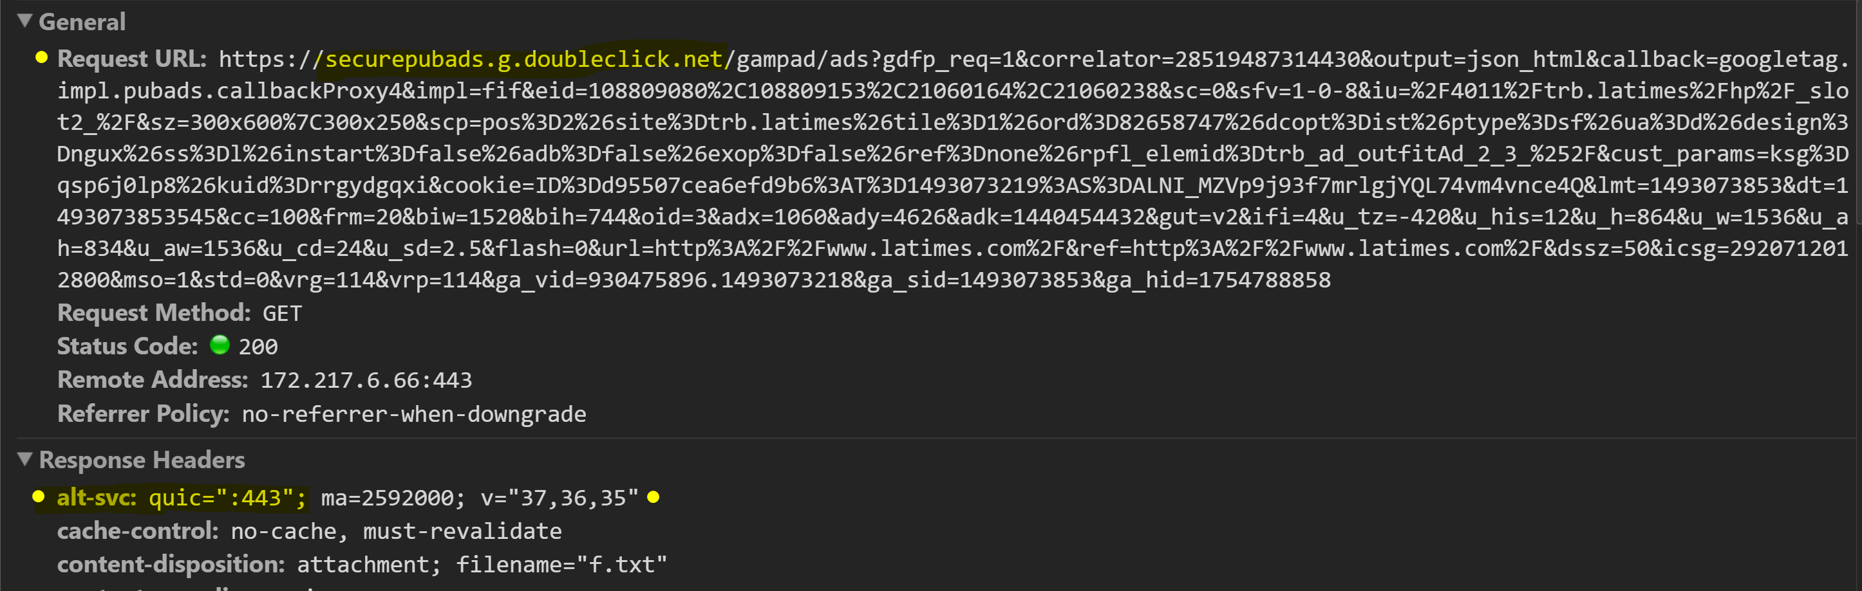Image resolution: width=1862 pixels, height=591 pixels.
Task: Click the filename="f.txt" value
Action: click(561, 564)
